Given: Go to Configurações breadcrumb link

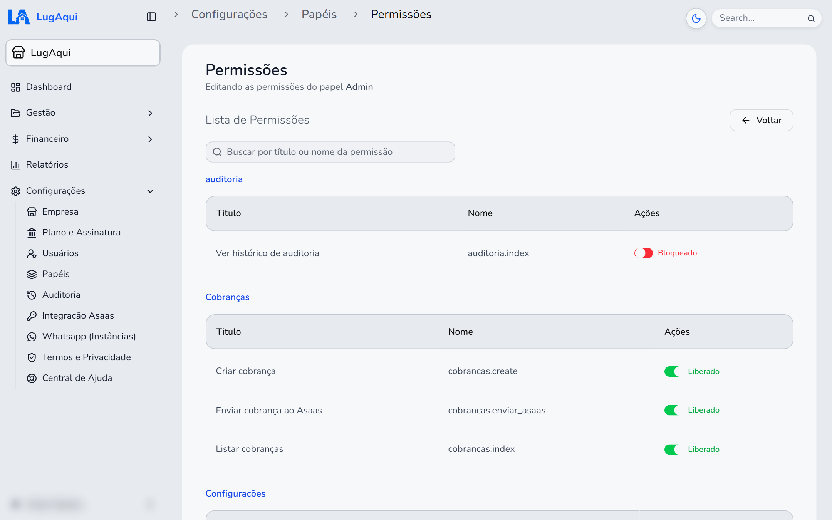Looking at the screenshot, I should [x=229, y=14].
